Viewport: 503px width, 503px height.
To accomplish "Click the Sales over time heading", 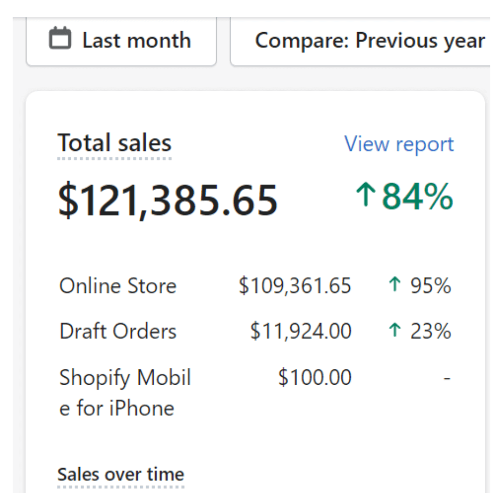I will [x=121, y=474].
